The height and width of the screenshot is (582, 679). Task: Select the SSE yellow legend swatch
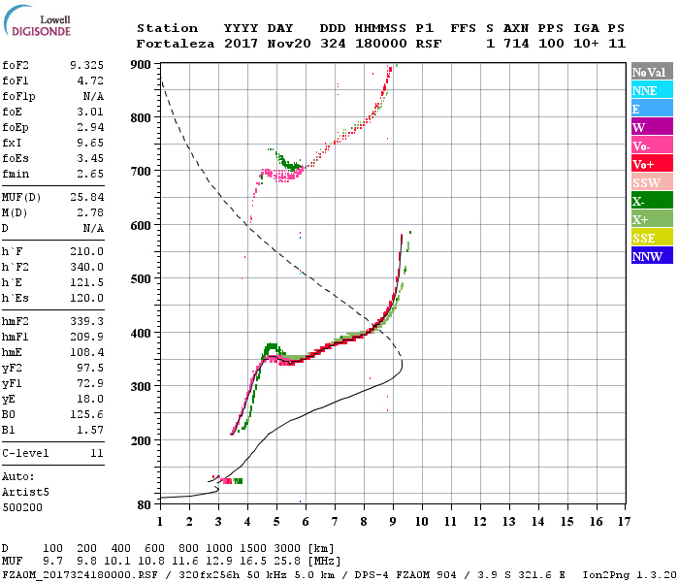tap(652, 237)
